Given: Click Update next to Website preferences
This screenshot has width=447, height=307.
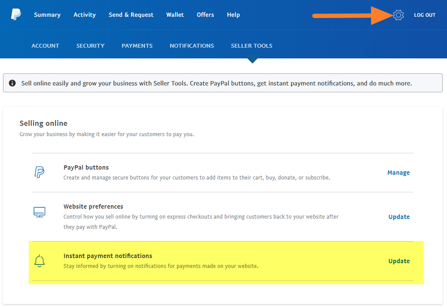Looking at the screenshot, I should [399, 217].
